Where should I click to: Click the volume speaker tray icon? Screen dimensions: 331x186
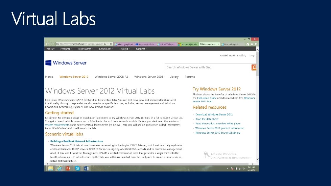(x=244, y=168)
